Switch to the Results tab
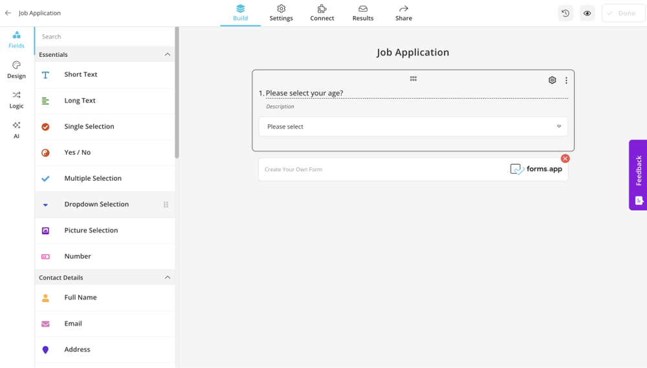This screenshot has height=368, width=647. [x=363, y=13]
